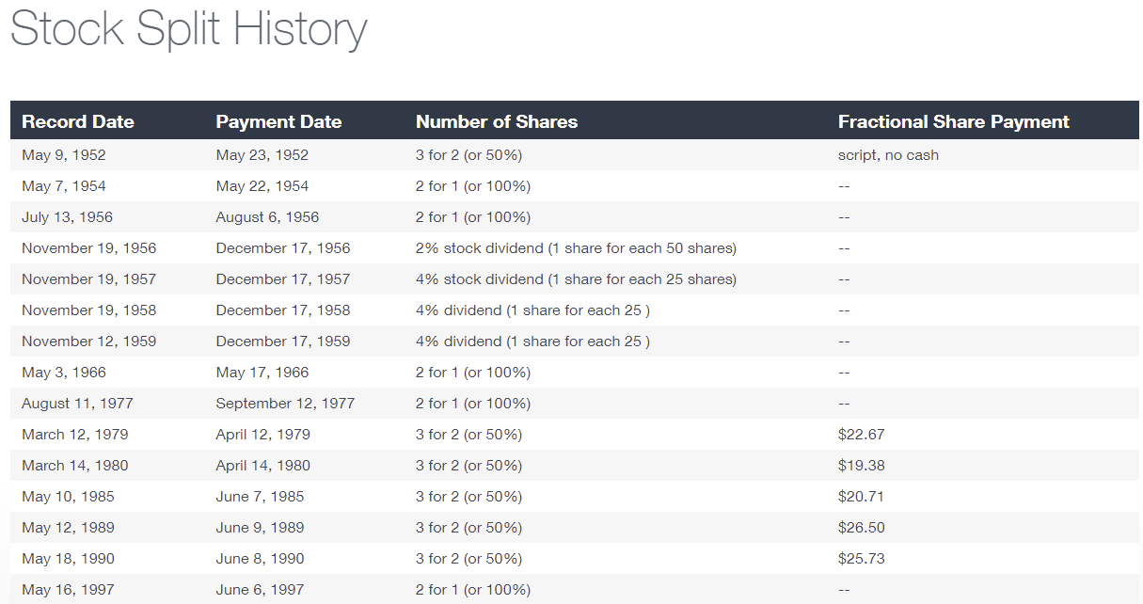Viewport: 1143px width, 604px height.
Task: Click the 2% stock dividend entry
Action: pos(576,248)
